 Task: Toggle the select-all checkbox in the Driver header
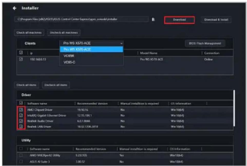[x=21, y=103]
